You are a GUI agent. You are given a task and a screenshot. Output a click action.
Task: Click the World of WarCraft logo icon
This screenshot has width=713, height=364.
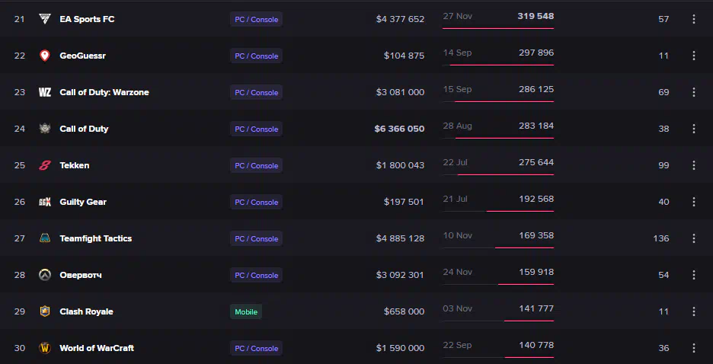pyautogui.click(x=44, y=348)
